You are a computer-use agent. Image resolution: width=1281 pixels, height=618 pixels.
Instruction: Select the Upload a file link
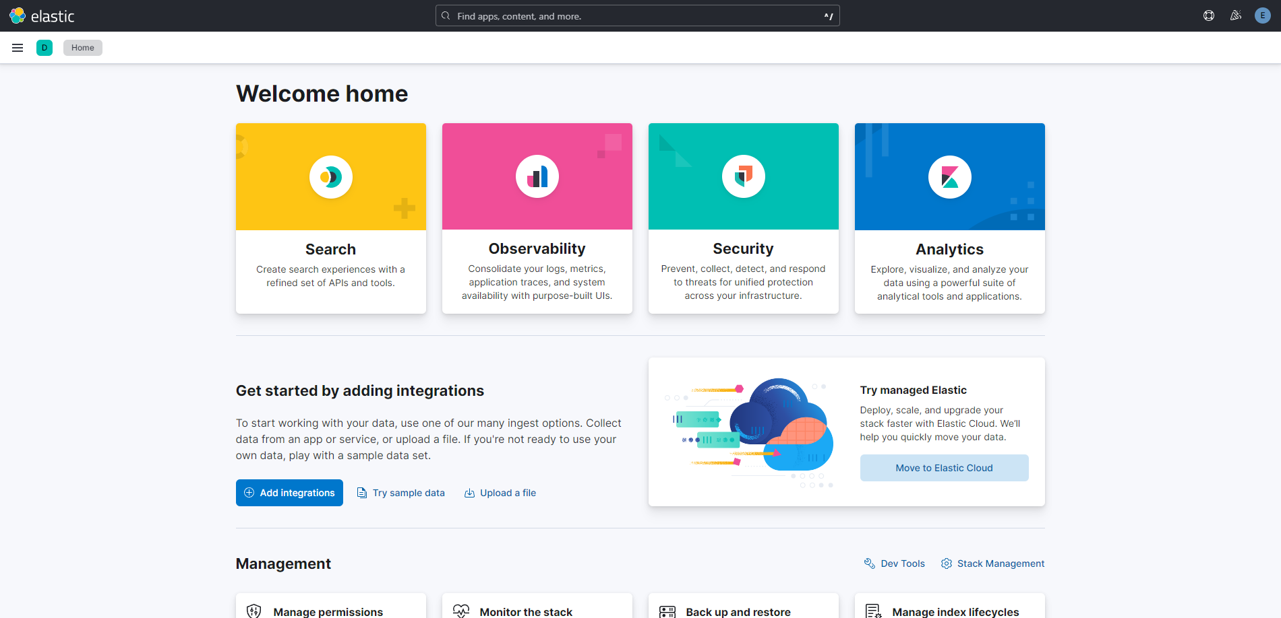pyautogui.click(x=500, y=493)
